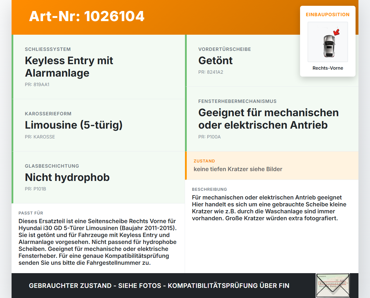
Task: Click the car position diagram image
Action: pyautogui.click(x=328, y=42)
